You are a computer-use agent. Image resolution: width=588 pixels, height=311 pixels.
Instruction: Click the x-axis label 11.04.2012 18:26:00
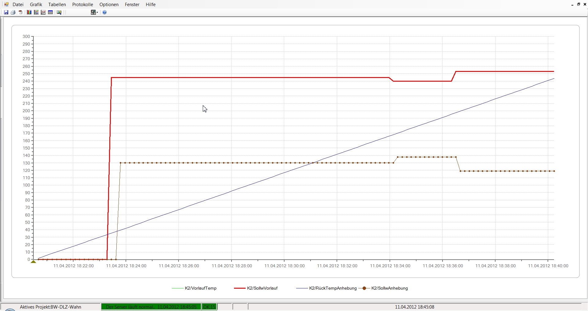coord(179,266)
